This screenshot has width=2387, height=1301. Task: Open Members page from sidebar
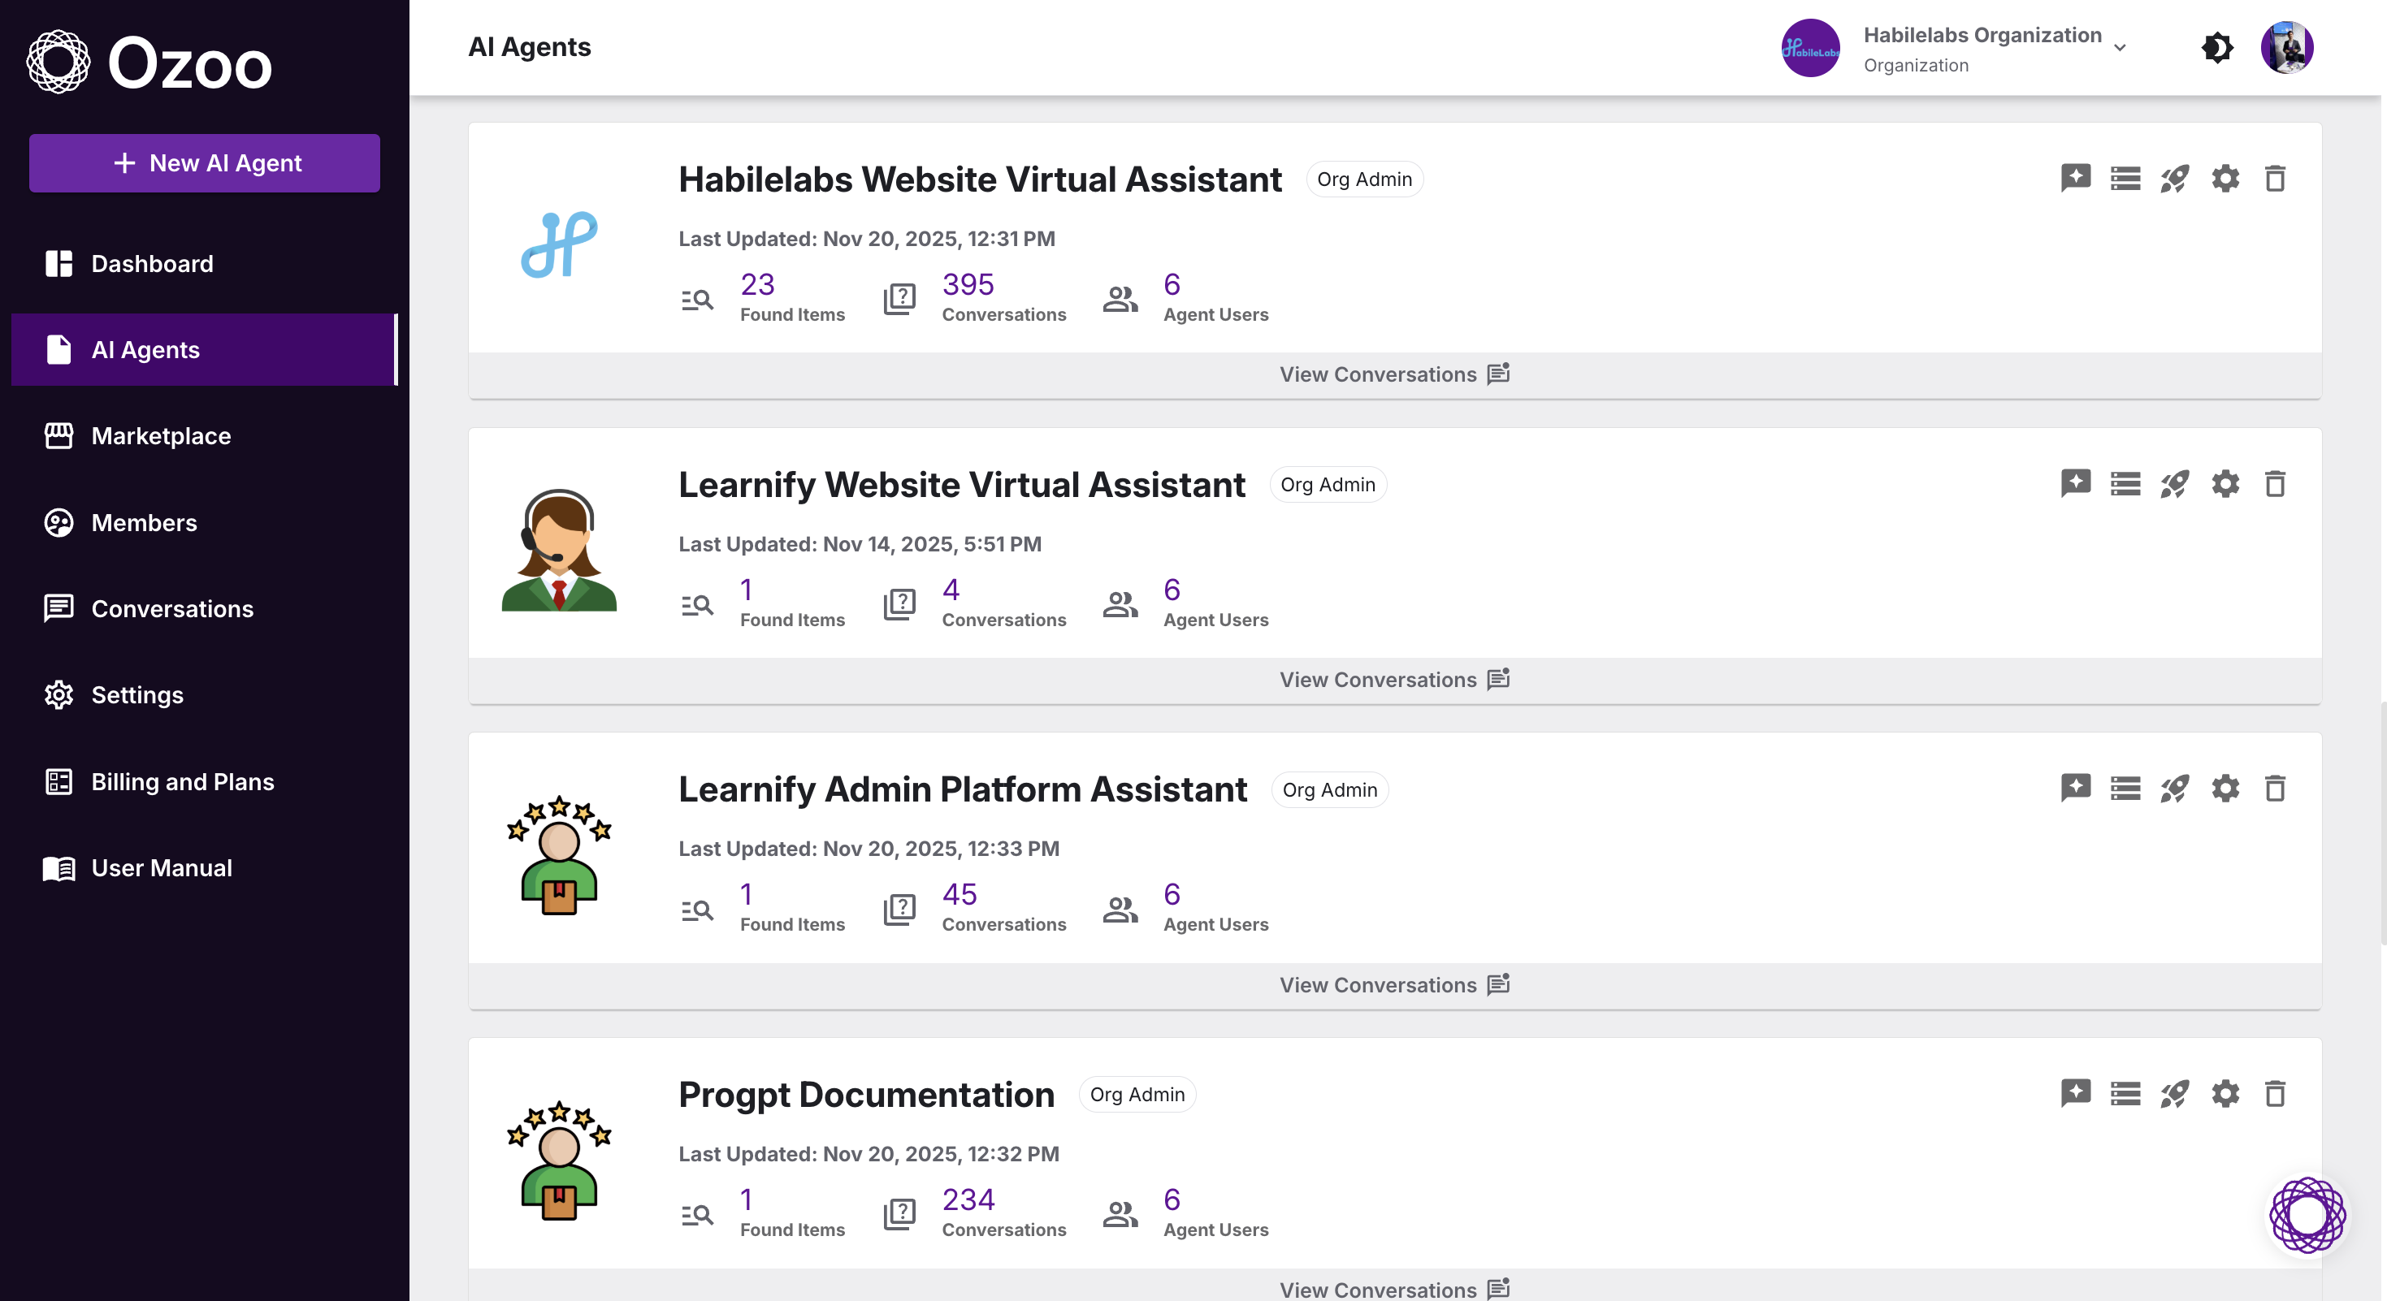click(x=204, y=523)
